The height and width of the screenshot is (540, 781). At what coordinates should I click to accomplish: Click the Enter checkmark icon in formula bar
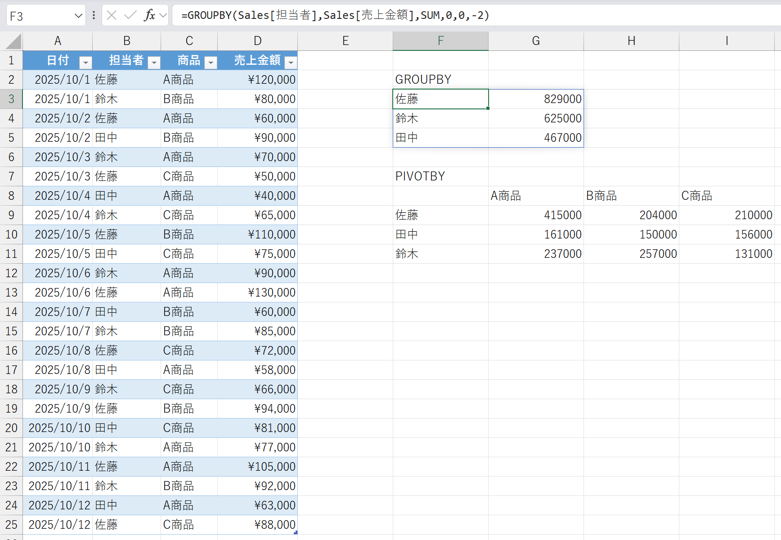(130, 15)
